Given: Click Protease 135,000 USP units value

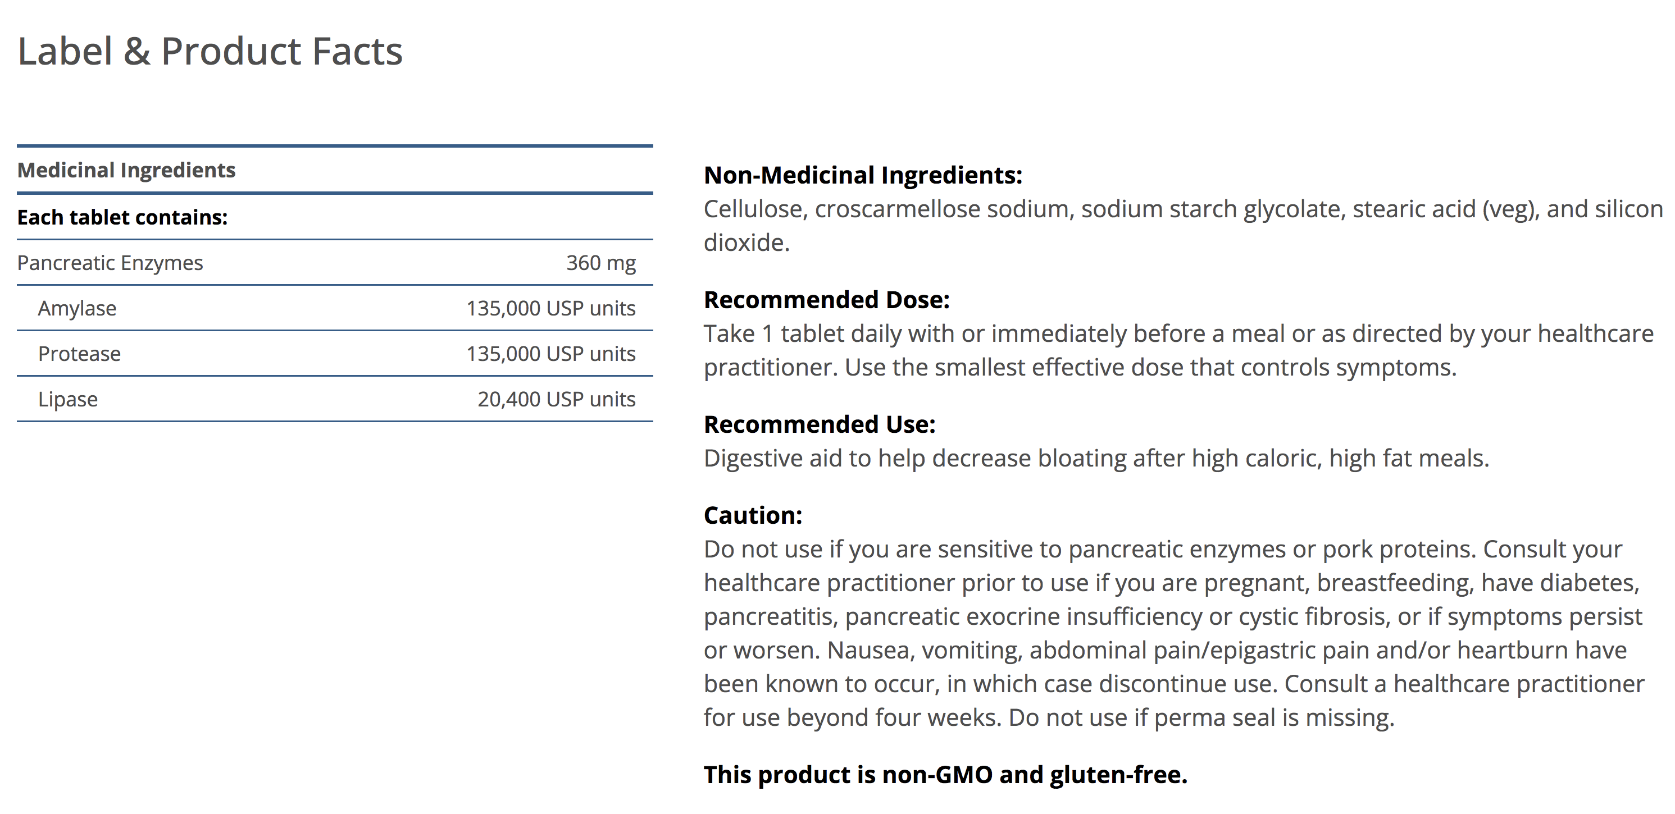Looking at the screenshot, I should pos(550,354).
